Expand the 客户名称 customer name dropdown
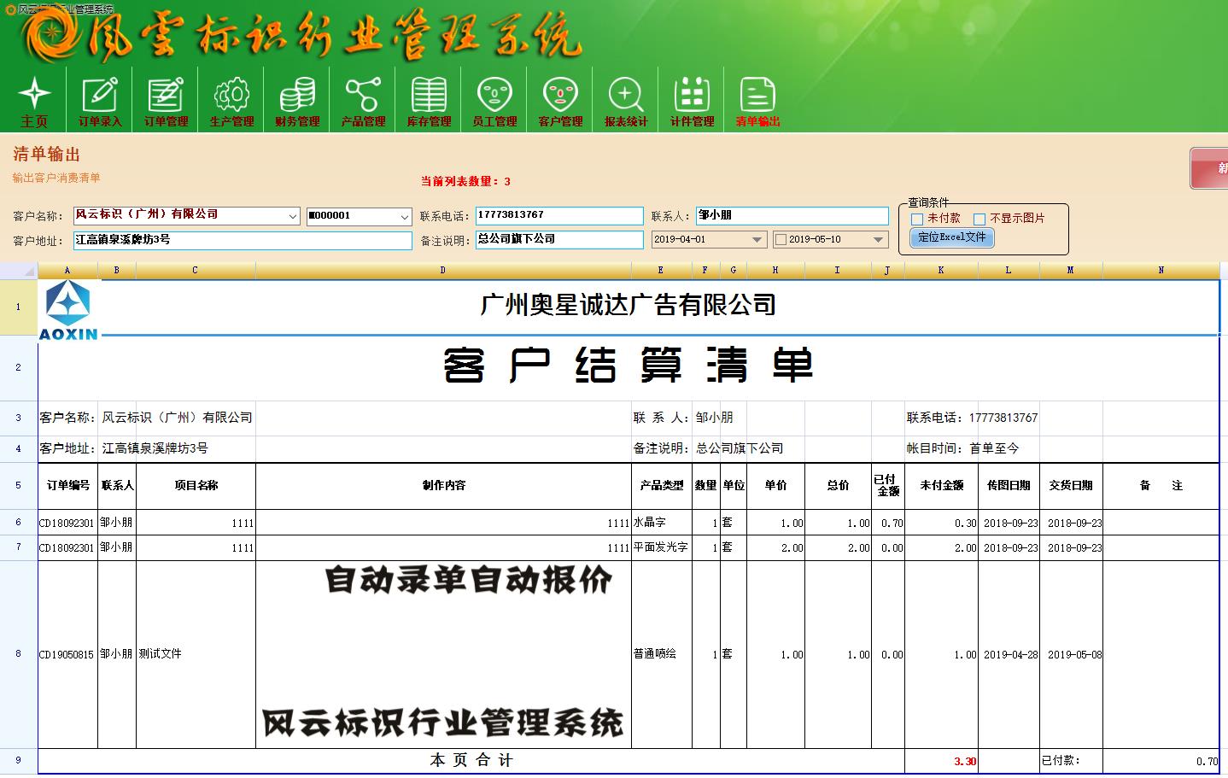This screenshot has height=778, width=1228. pos(292,217)
